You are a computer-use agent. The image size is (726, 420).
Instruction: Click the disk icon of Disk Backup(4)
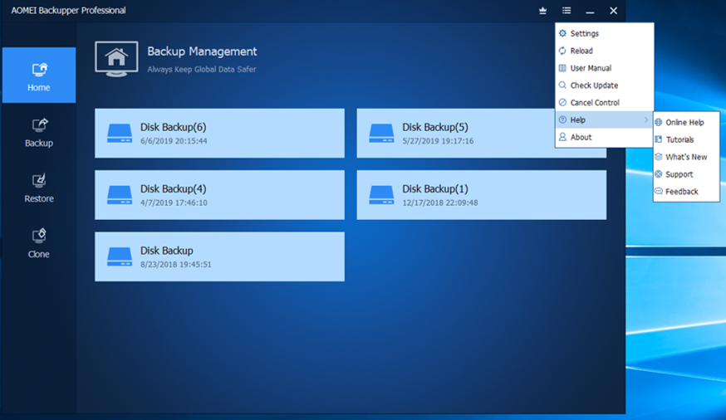click(x=120, y=195)
